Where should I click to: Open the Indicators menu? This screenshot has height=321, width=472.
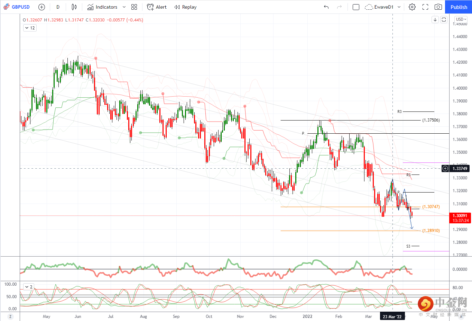pos(102,7)
